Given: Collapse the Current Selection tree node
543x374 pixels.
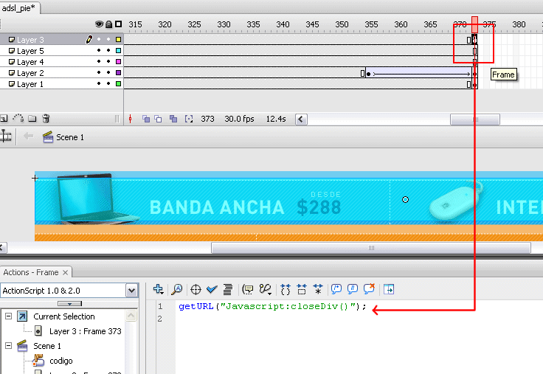Looking at the screenshot, I should coord(8,316).
